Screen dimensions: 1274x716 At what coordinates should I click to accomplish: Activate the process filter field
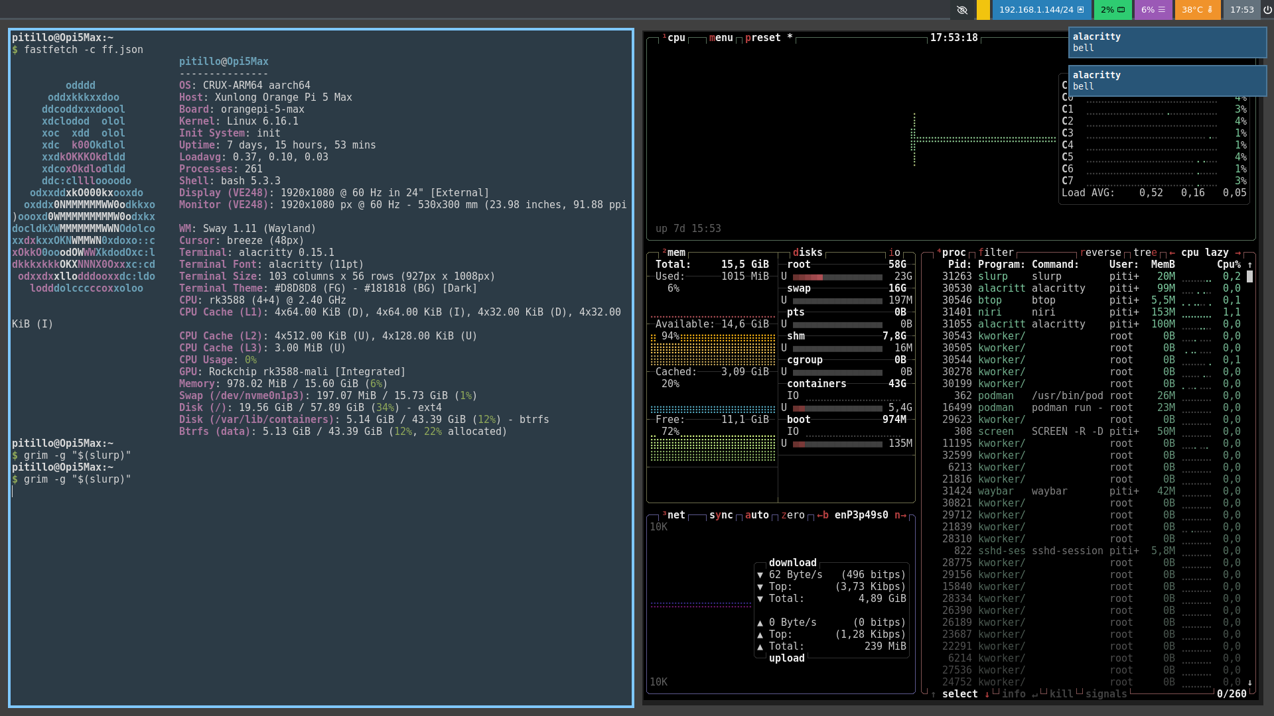[x=995, y=253]
